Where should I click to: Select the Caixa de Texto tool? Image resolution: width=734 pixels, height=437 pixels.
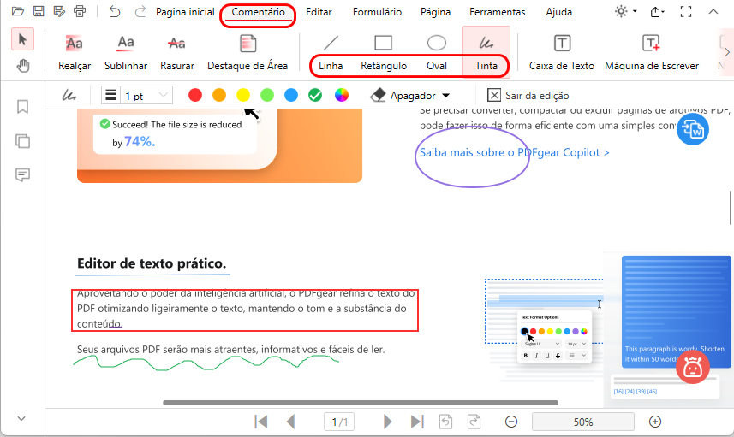tap(562, 53)
